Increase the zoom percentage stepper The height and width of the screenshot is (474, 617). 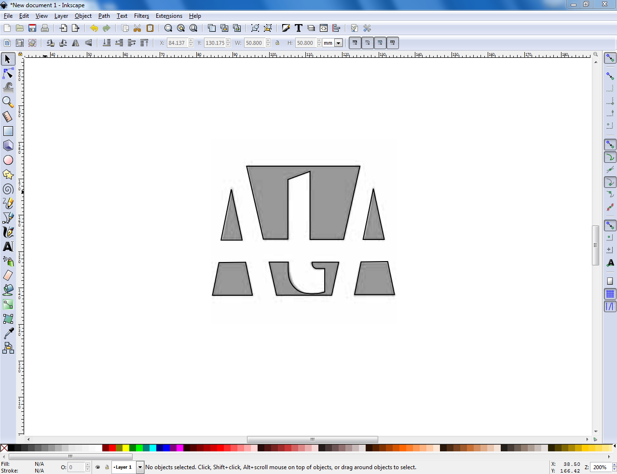pyautogui.click(x=614, y=465)
